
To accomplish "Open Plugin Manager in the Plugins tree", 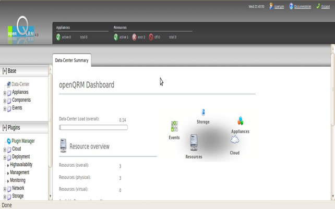I will point(23,141).
